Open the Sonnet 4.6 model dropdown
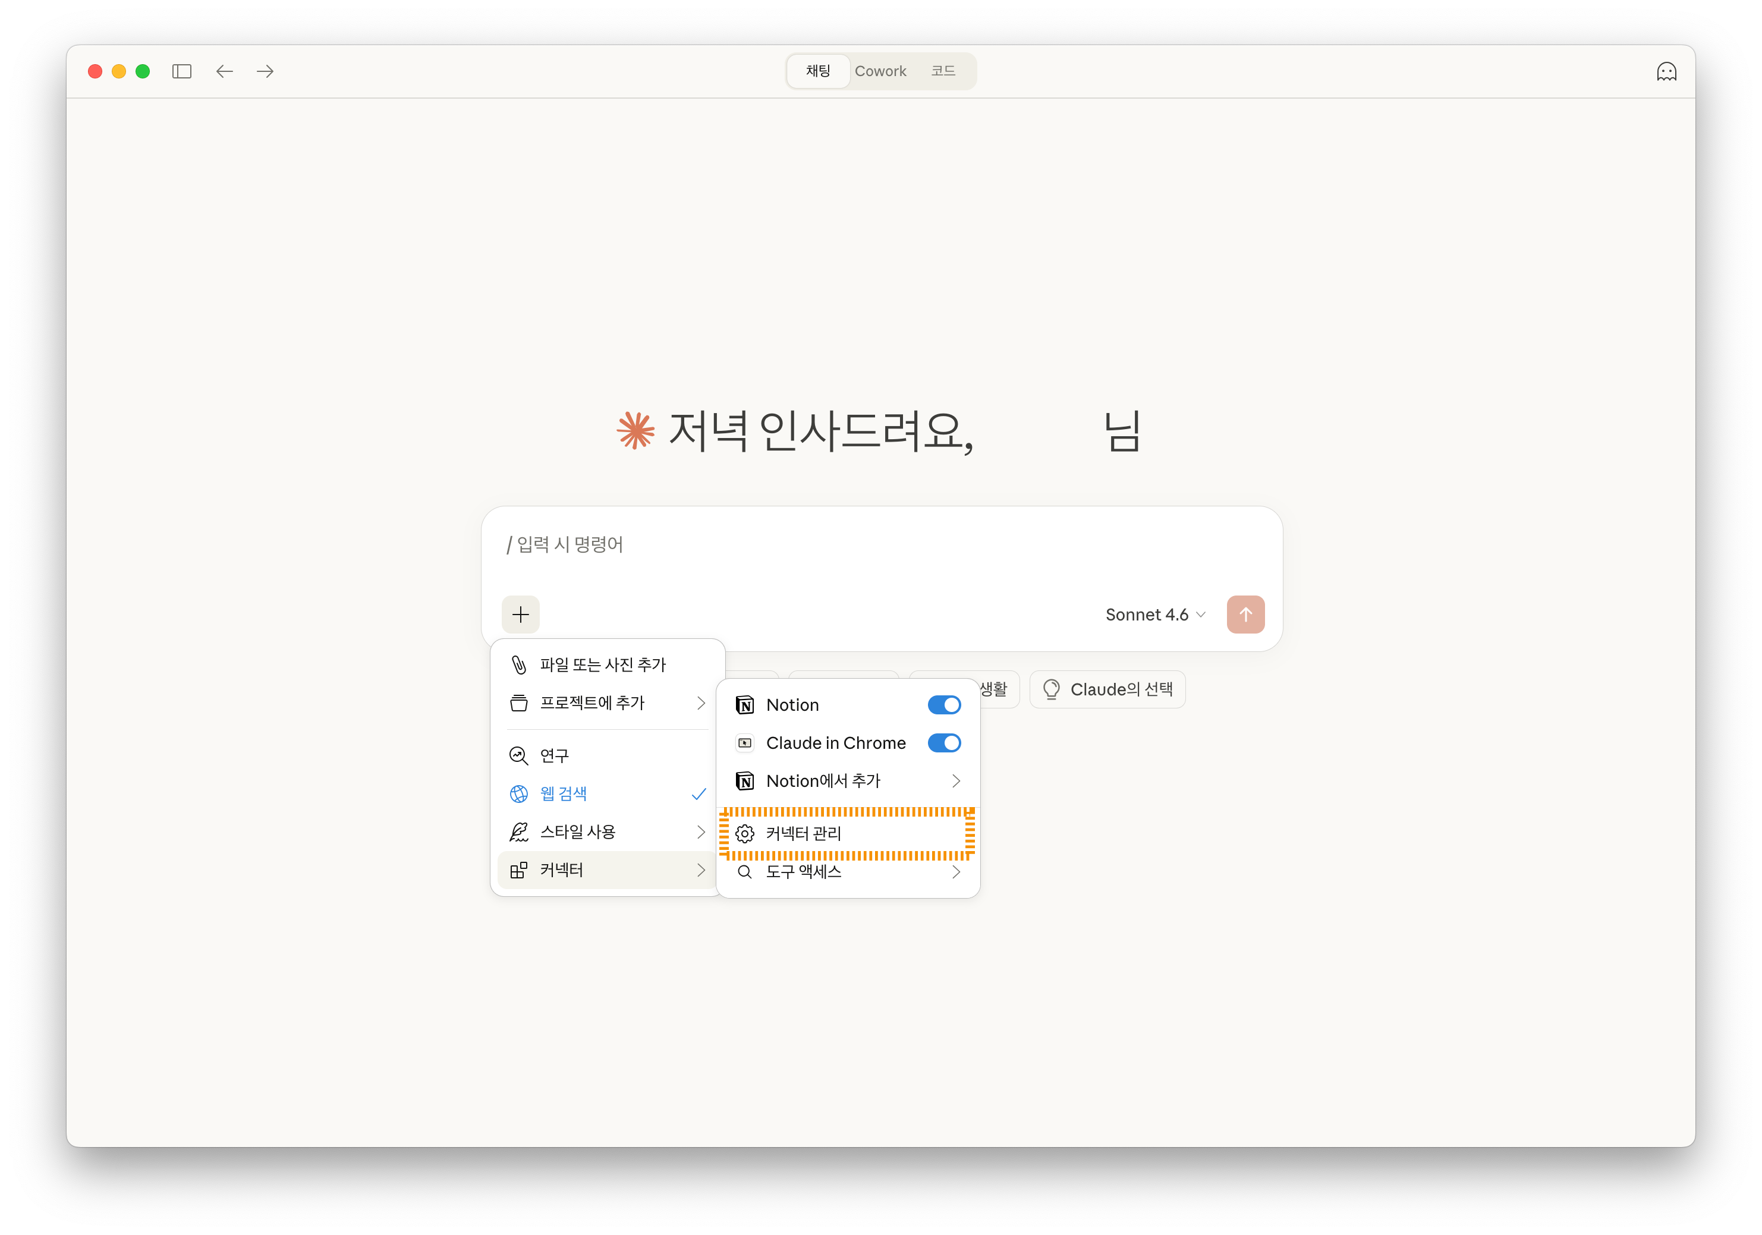 pyautogui.click(x=1154, y=614)
